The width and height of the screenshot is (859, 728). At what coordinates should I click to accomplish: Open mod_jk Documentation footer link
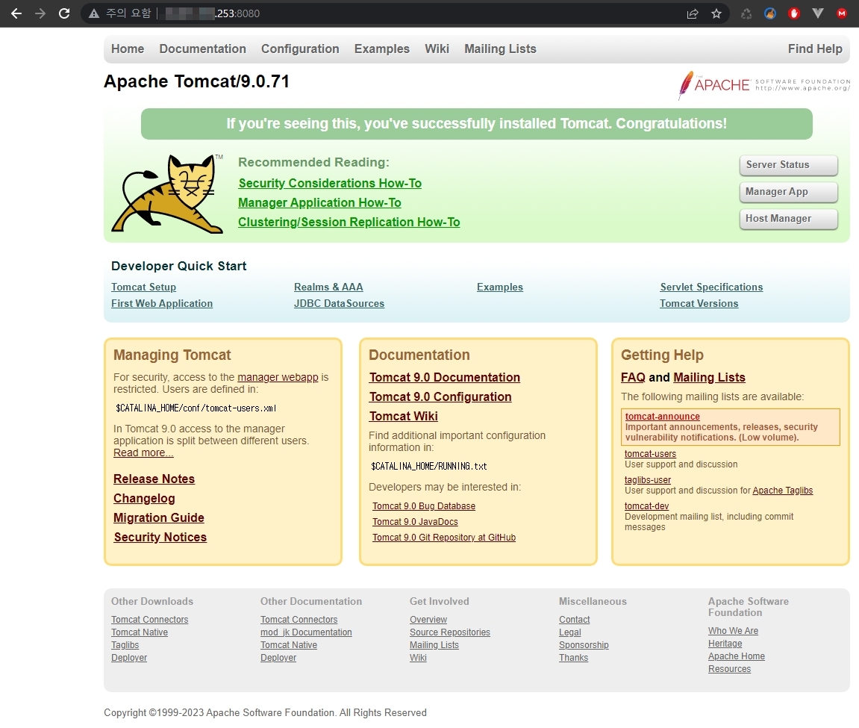coord(306,632)
